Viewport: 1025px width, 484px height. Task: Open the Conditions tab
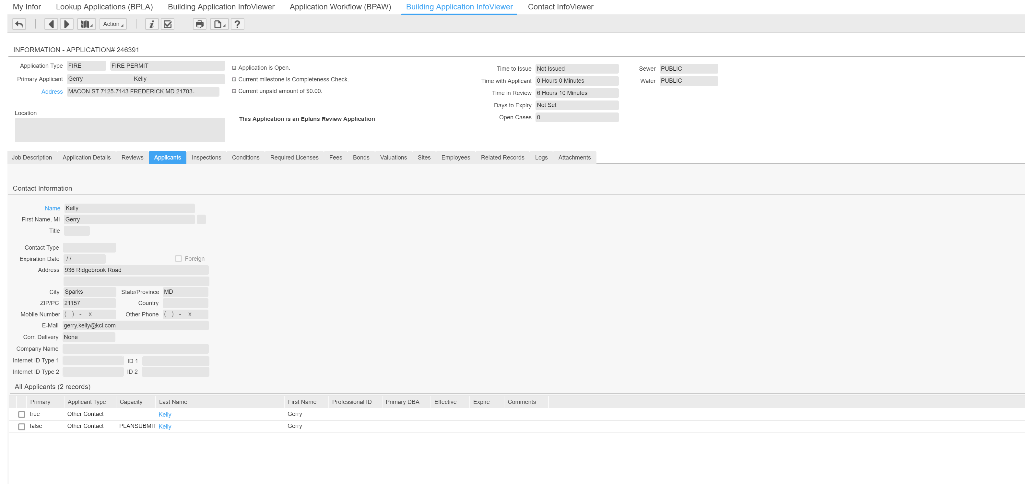pos(245,158)
